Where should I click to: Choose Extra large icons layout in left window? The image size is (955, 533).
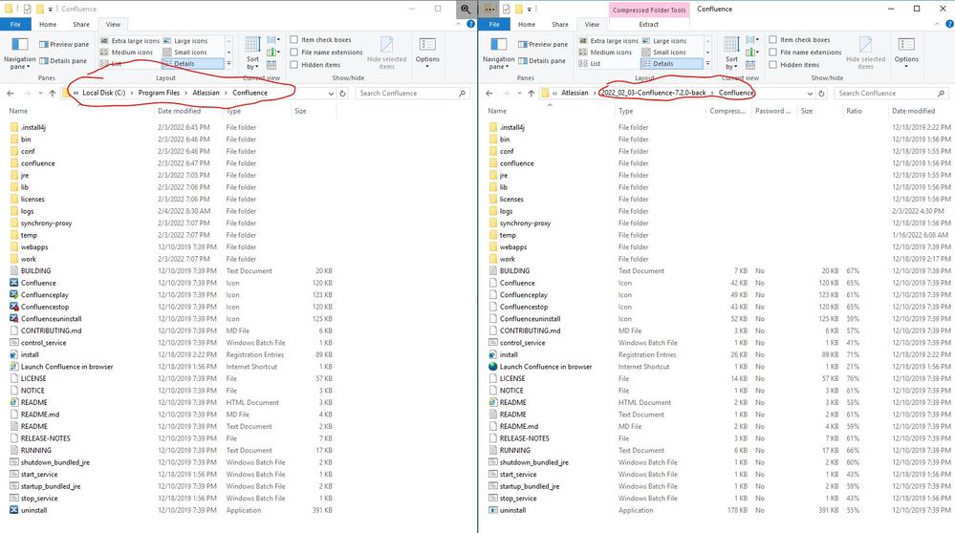pos(130,41)
